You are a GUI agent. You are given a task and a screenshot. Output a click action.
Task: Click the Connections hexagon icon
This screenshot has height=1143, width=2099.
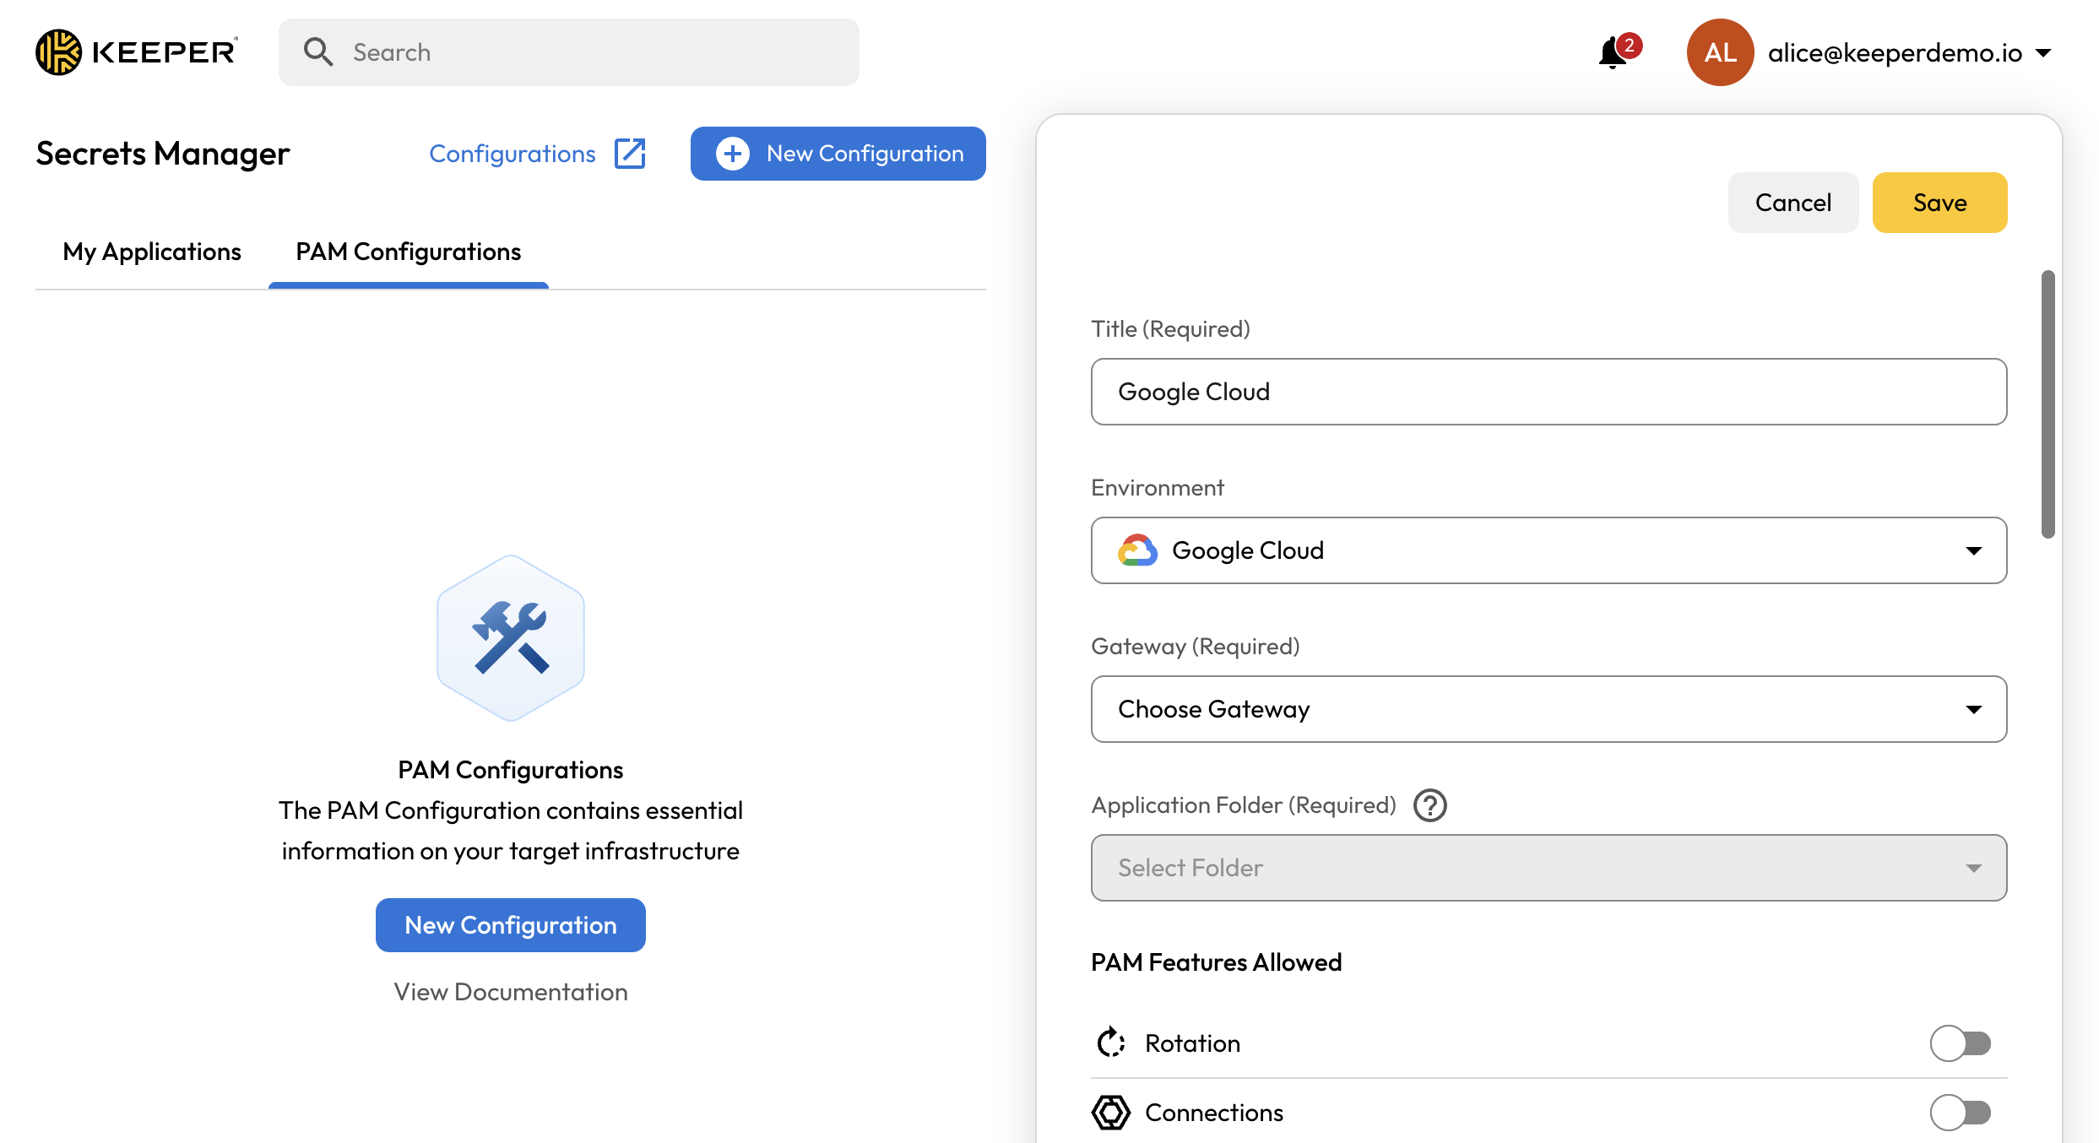(1111, 1112)
